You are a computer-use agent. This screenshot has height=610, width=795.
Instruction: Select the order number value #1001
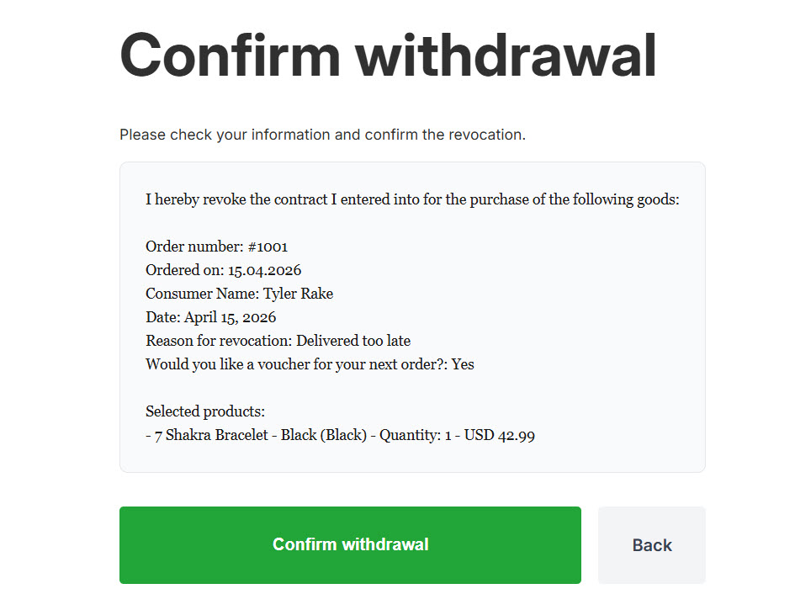pos(268,247)
